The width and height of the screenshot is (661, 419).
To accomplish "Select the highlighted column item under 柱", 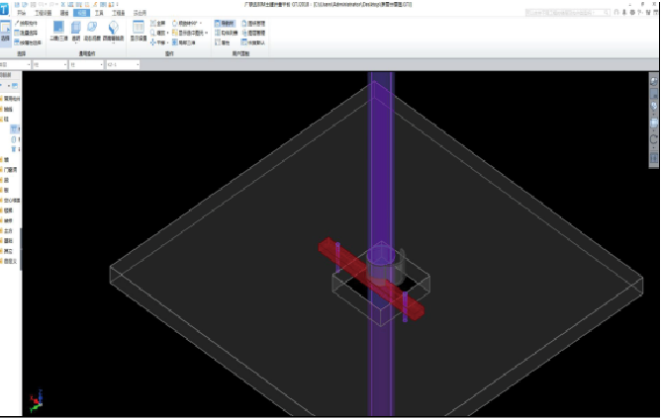I will tap(15, 128).
